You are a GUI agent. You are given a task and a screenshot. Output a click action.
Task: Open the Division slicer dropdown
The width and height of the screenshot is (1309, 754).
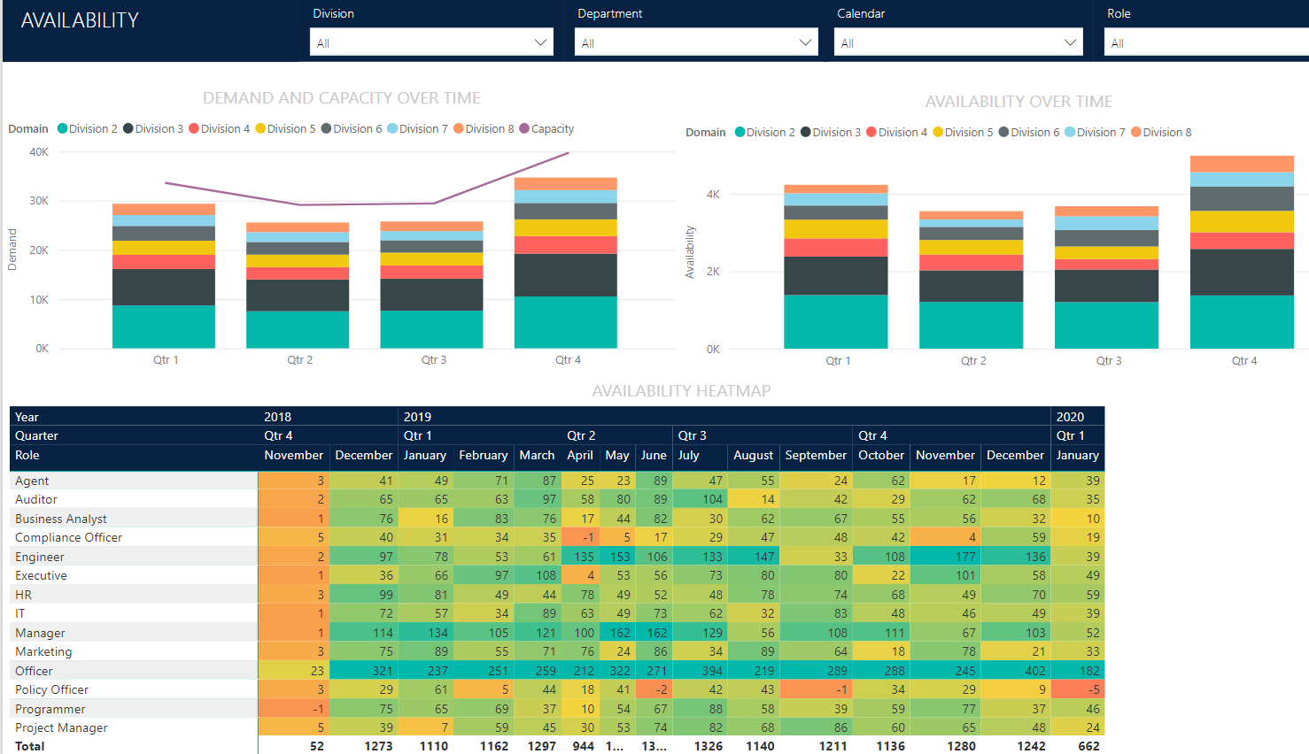pos(540,42)
